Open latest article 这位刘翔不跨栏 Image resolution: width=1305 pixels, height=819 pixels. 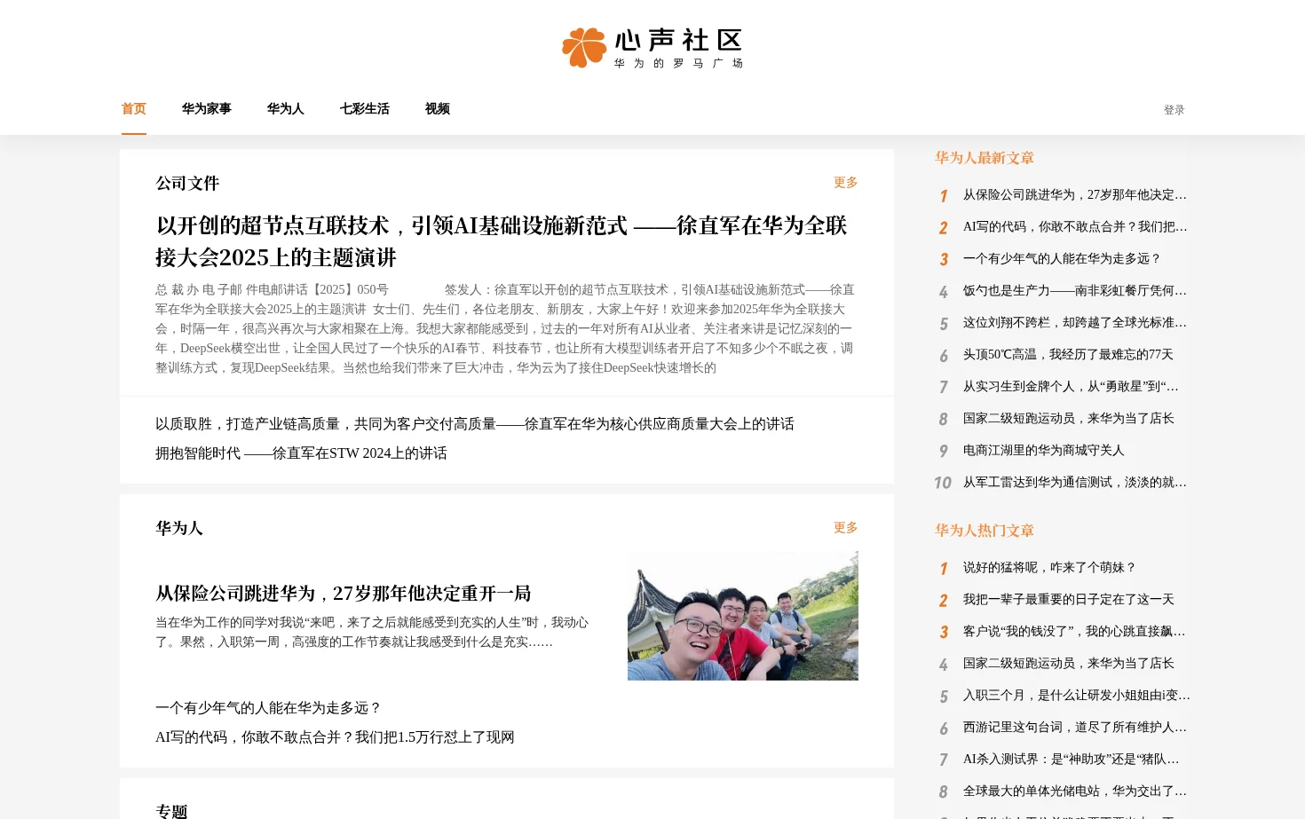coord(1075,323)
